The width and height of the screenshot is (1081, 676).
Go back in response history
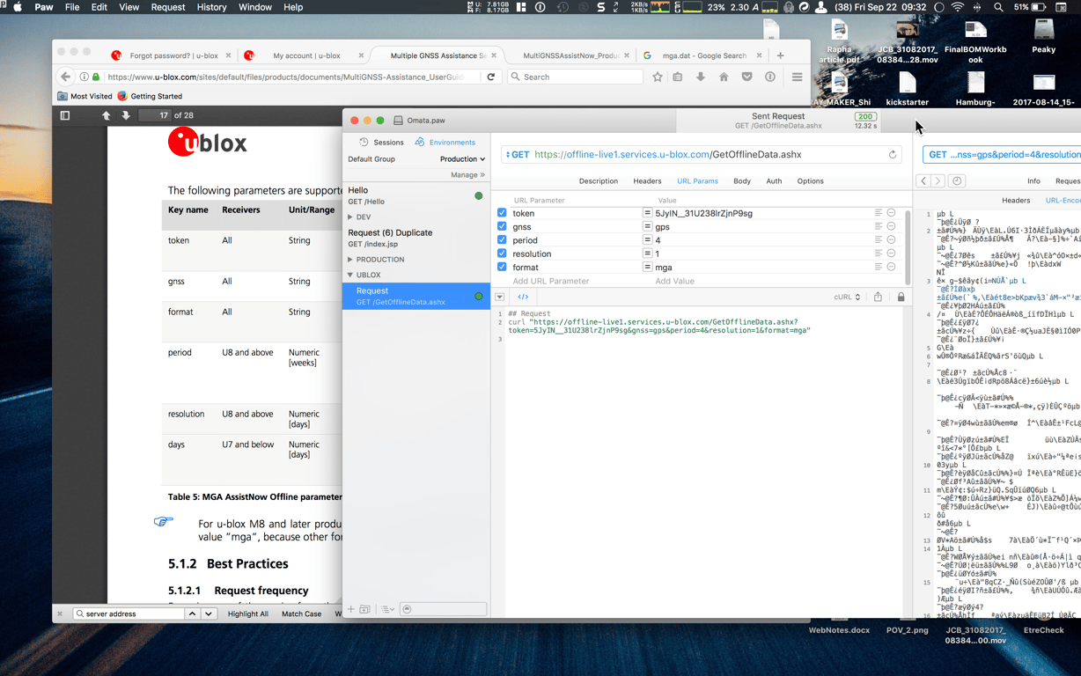click(923, 180)
